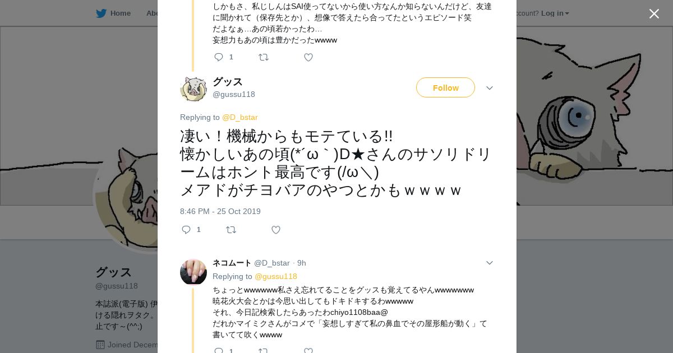Reply to the main tweet by グッス
The width and height of the screenshot is (673, 353).
(187, 230)
